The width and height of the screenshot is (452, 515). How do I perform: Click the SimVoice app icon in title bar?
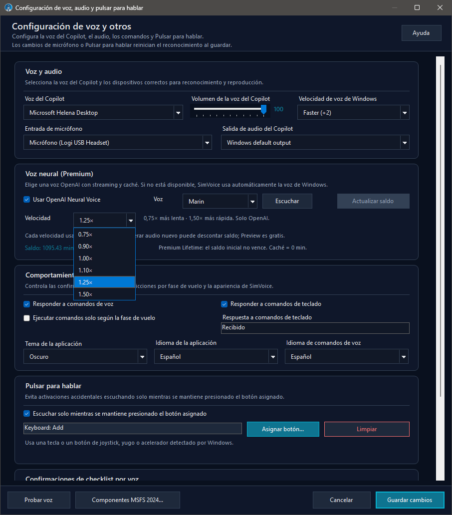(x=8, y=7)
